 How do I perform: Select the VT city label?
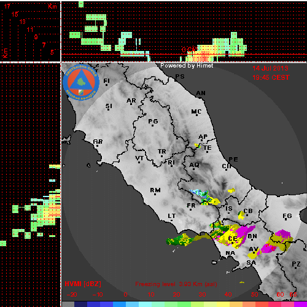click(139, 158)
